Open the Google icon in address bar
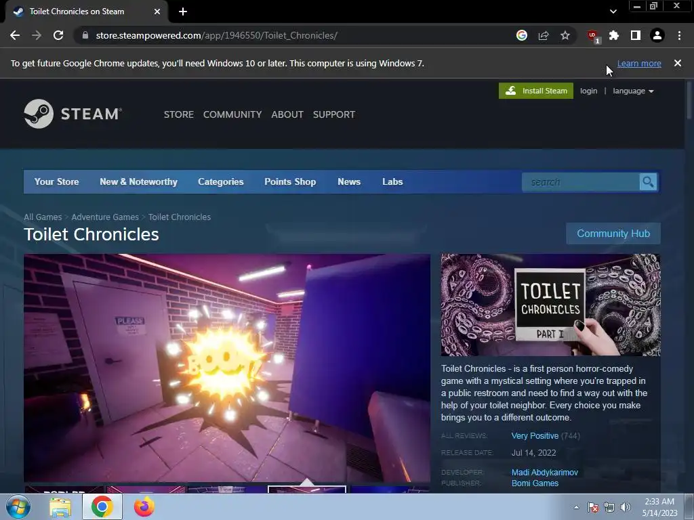 tap(522, 35)
